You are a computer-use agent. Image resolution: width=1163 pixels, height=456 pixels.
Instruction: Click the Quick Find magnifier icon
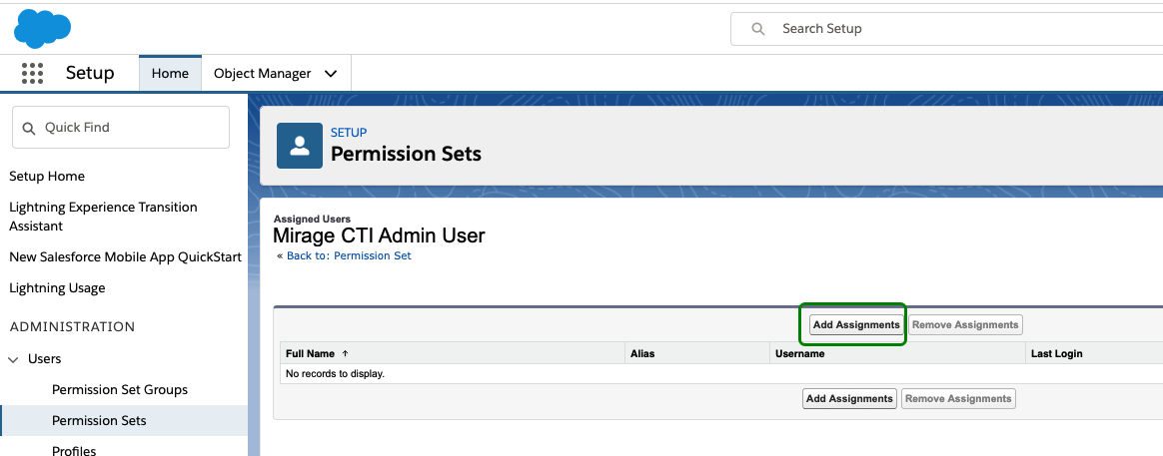click(29, 128)
